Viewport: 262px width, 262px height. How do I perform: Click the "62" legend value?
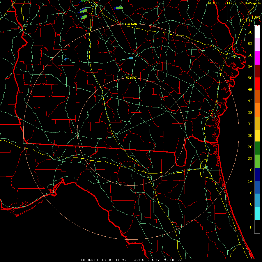[250, 44]
